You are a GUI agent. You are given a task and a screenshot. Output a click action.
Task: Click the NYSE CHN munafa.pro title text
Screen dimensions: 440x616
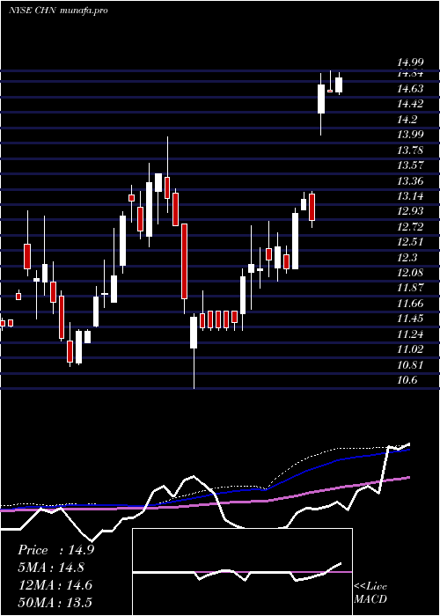pos(58,11)
